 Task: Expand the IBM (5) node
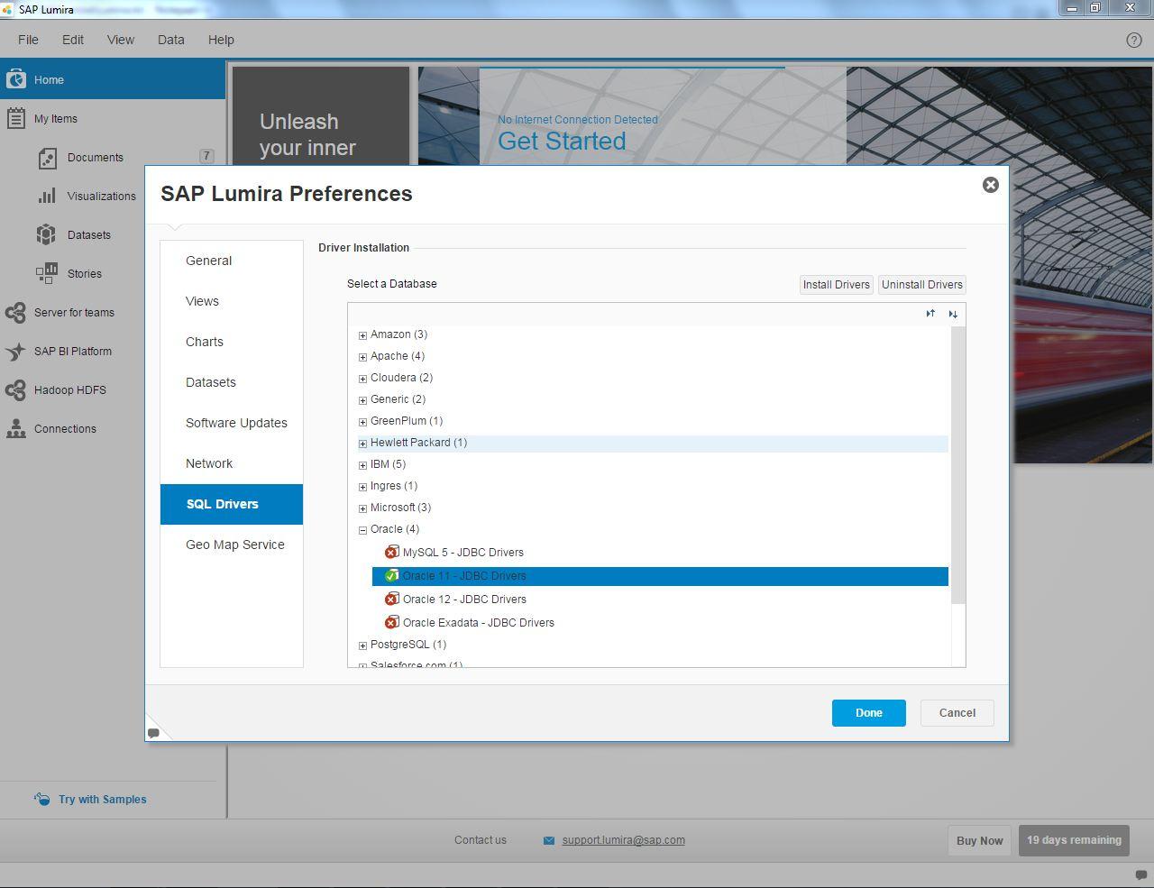[362, 465]
